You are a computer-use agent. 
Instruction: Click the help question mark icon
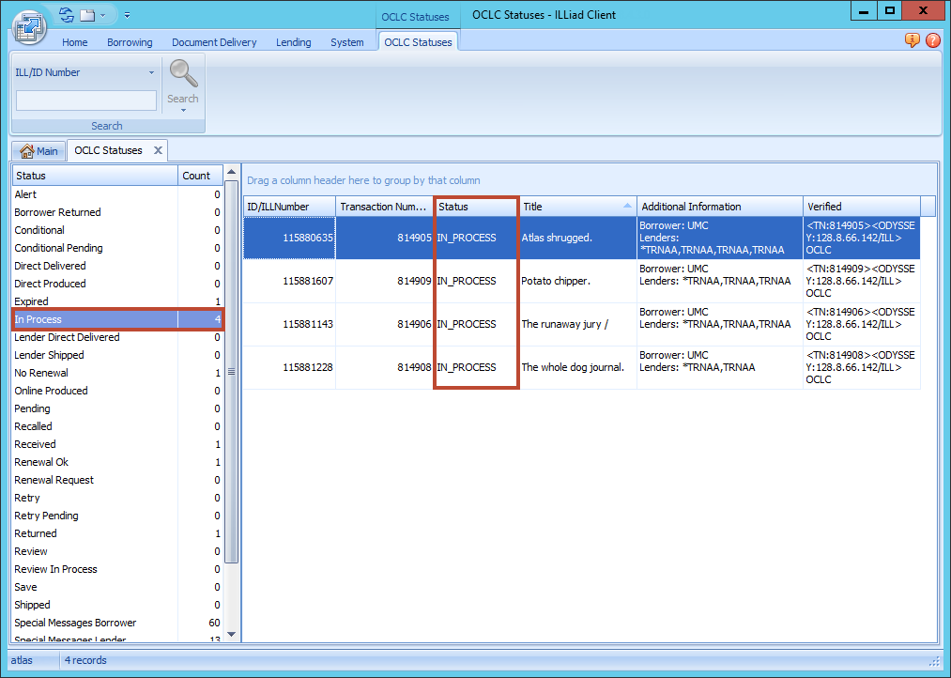(x=935, y=41)
